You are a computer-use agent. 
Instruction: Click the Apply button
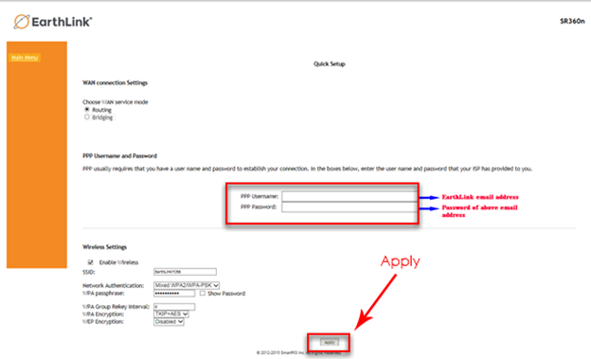click(x=330, y=342)
